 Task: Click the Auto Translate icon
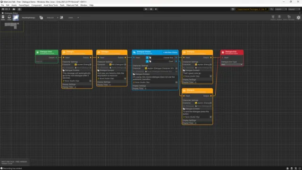[289, 17]
